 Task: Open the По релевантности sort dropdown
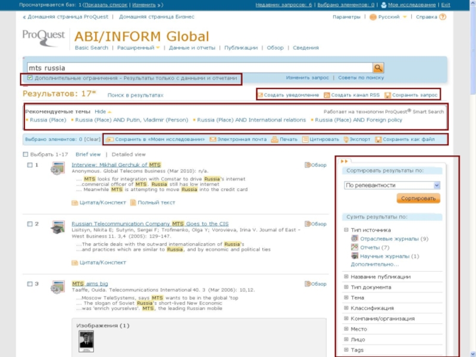[392, 185]
